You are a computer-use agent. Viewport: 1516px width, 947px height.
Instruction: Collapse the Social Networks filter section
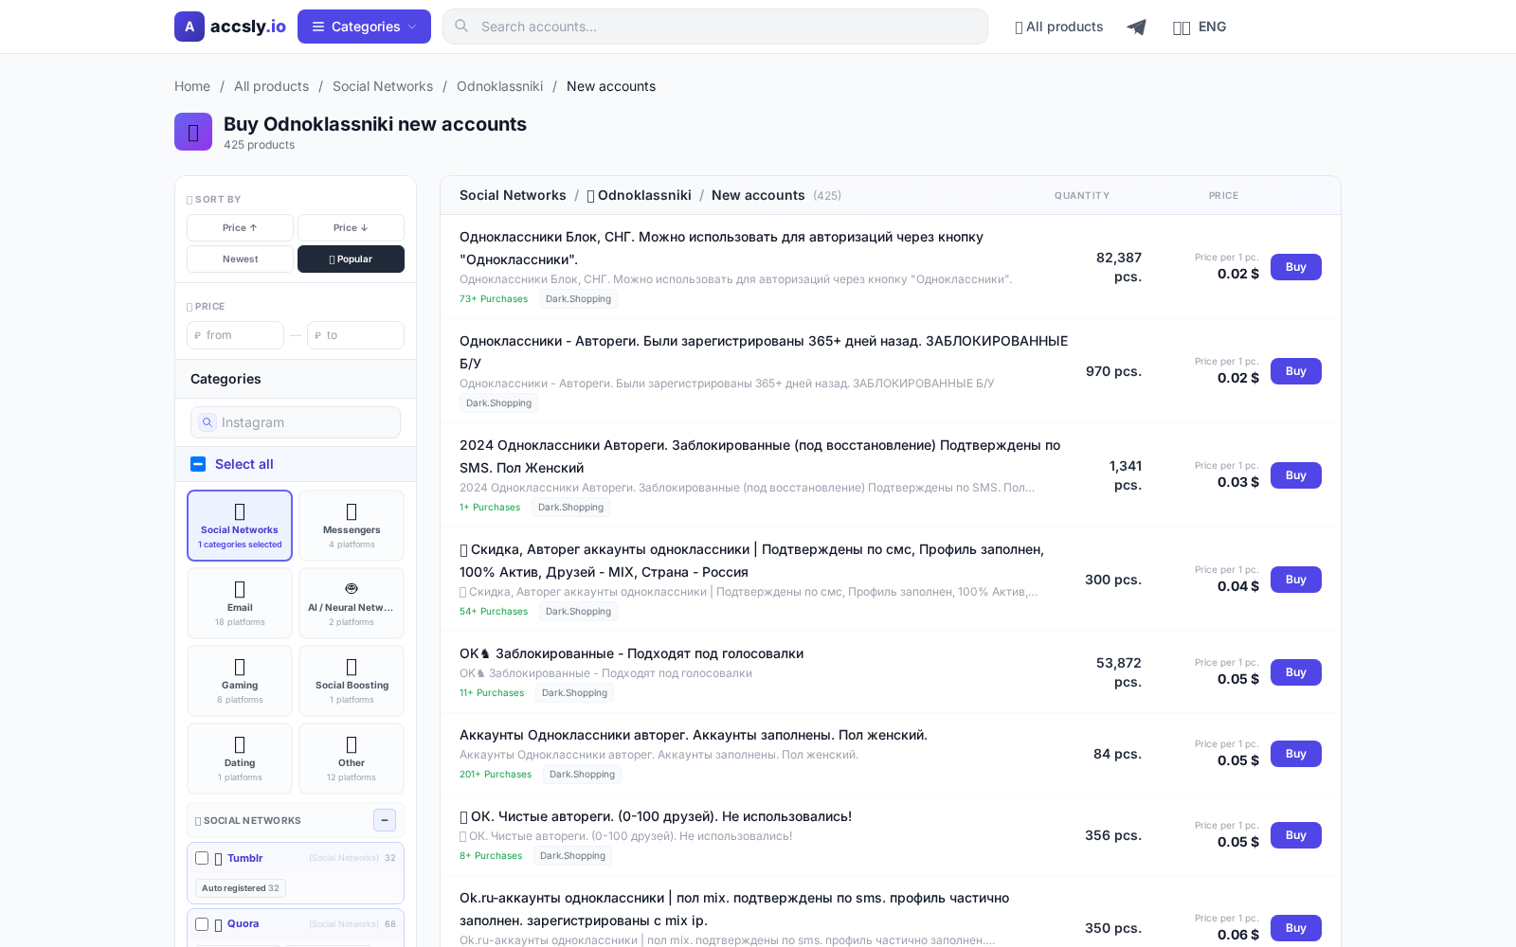tap(385, 820)
